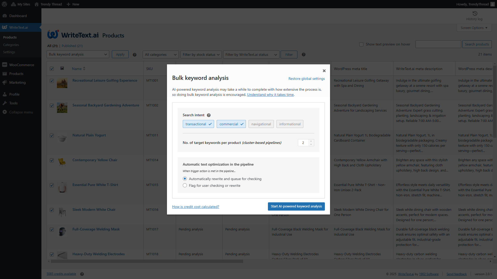Deselect transactional search intent
This screenshot has width=497, height=279.
(198, 124)
